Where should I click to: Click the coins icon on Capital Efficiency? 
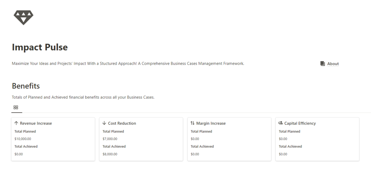pyautogui.click(x=281, y=123)
